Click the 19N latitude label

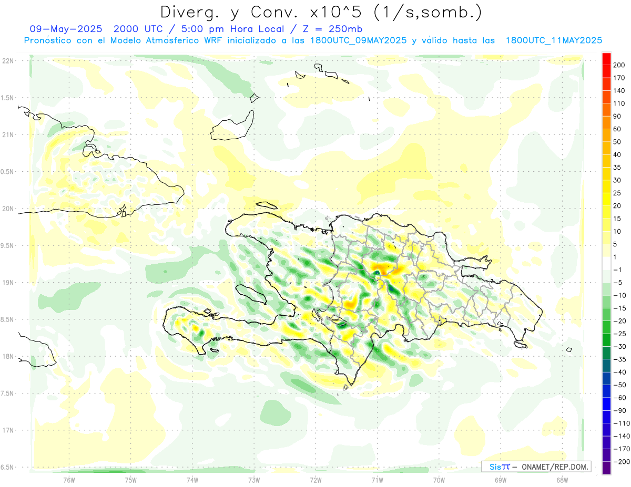[7, 283]
